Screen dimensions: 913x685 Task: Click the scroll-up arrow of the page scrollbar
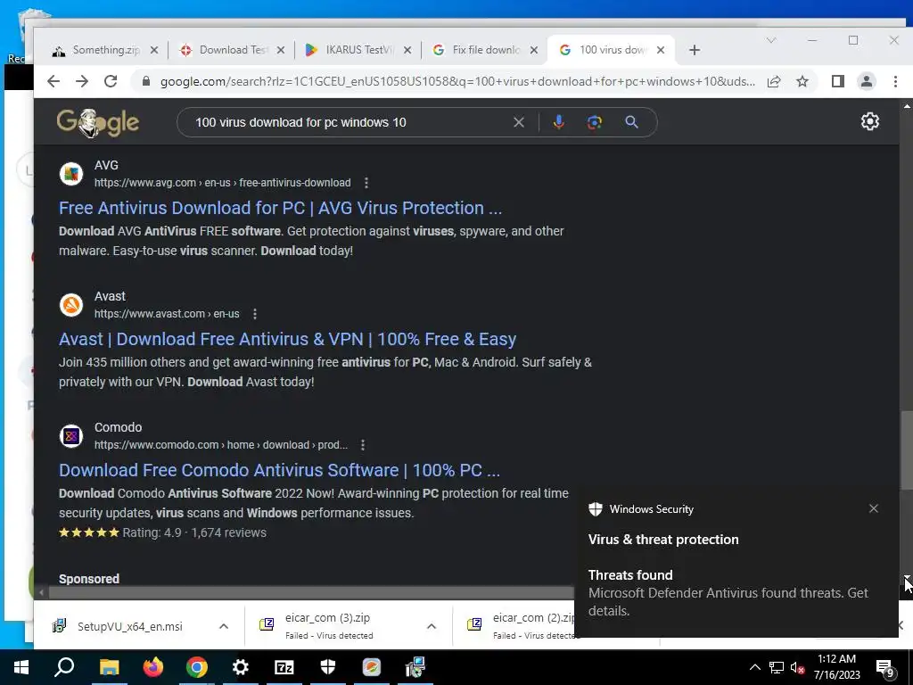906,106
